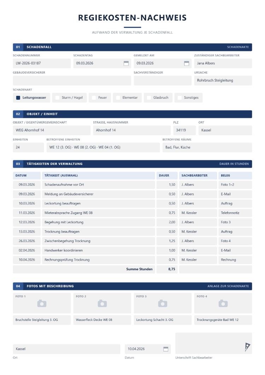Click the Fotos mit Beschreibung section header

pyautogui.click(x=132, y=286)
